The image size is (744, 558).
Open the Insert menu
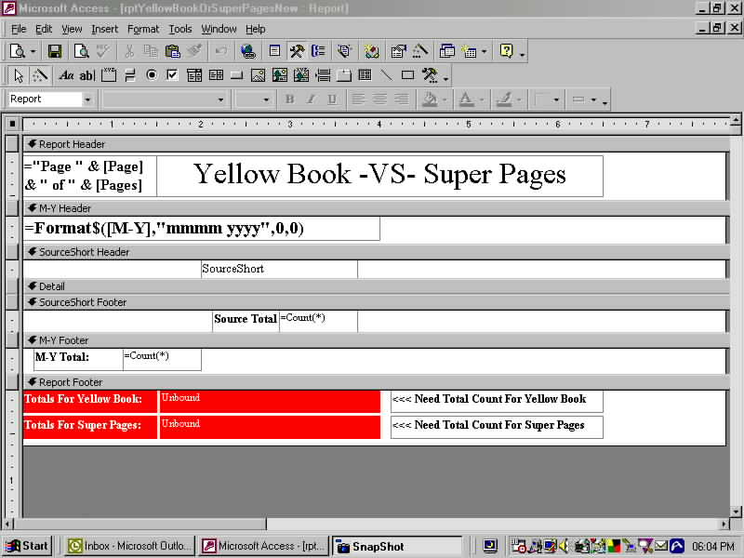coord(104,29)
